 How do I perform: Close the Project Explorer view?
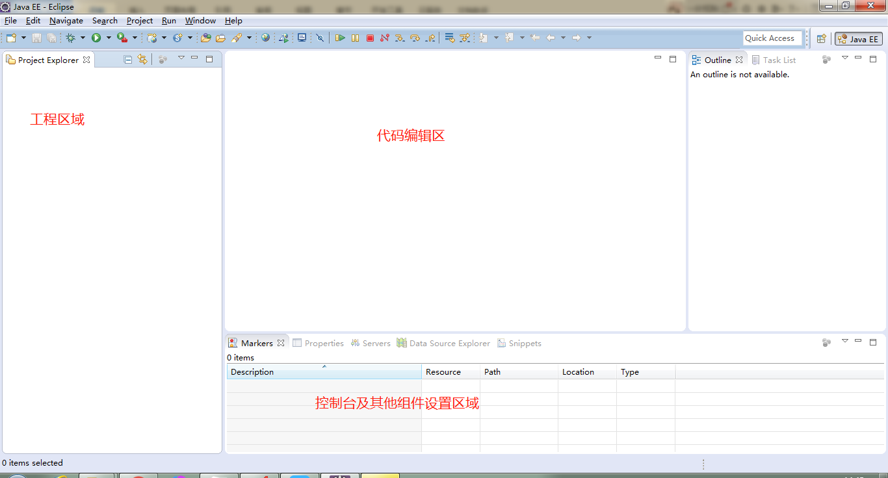click(x=86, y=60)
